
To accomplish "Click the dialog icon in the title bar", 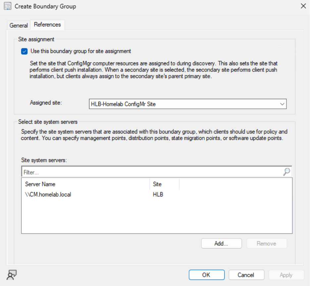I will 7,6.
